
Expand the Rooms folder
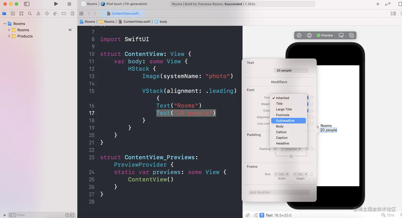pyautogui.click(x=9, y=30)
